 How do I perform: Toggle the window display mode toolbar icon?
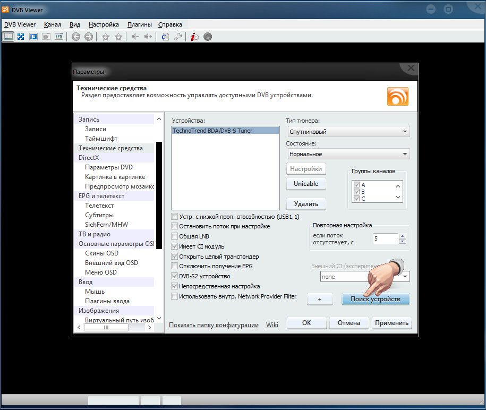pos(8,37)
